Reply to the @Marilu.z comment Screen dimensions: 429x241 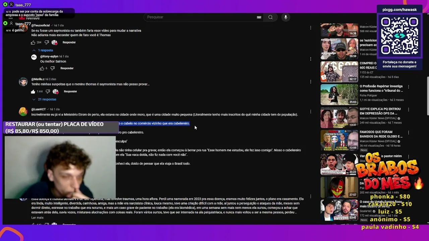click(x=70, y=91)
